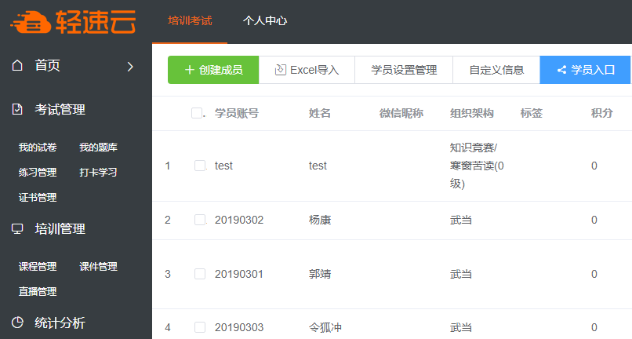Image resolution: width=632 pixels, height=339 pixels.
Task: Open 首页 in the sidebar
Action: tap(47, 65)
